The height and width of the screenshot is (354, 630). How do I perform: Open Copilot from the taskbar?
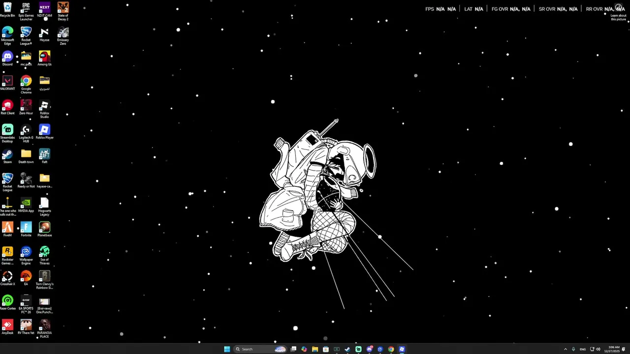(x=304, y=349)
